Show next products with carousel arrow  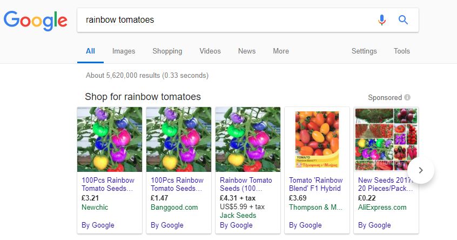[x=421, y=170]
